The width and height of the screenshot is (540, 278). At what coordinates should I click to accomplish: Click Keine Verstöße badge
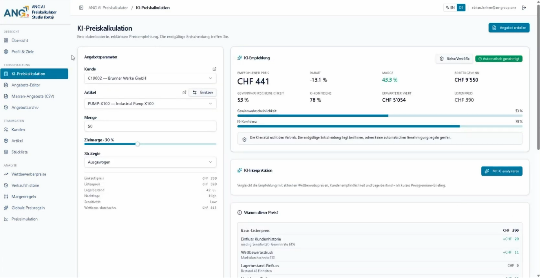454,59
